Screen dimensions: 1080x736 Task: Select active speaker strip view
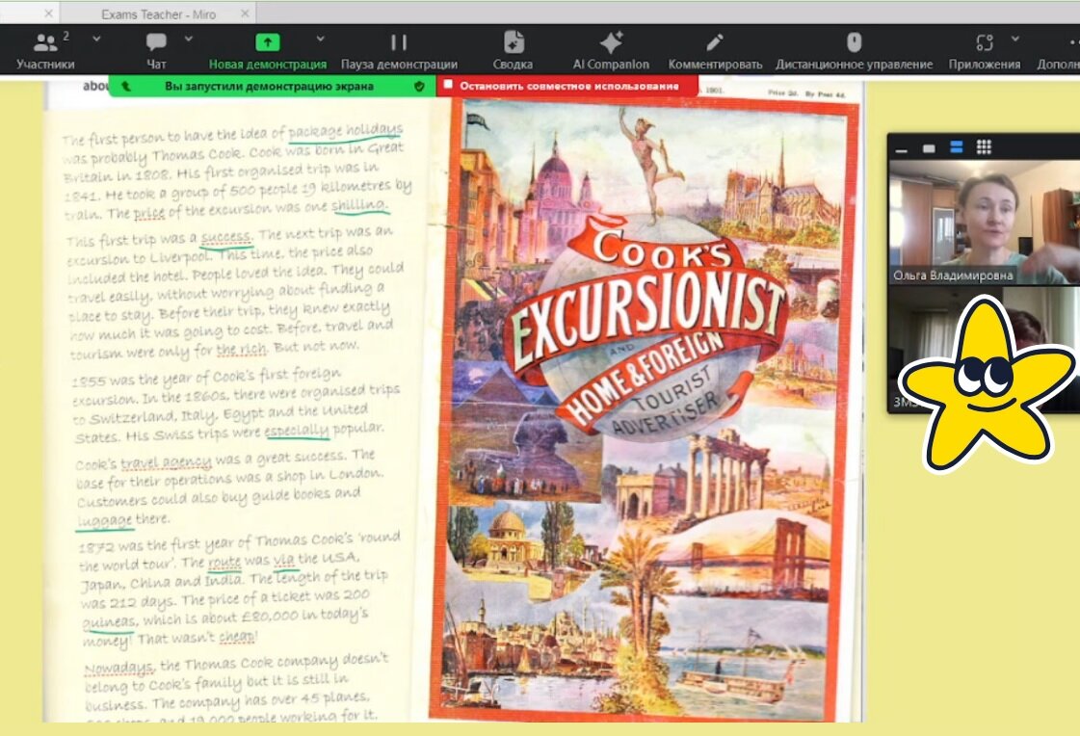[x=956, y=147]
